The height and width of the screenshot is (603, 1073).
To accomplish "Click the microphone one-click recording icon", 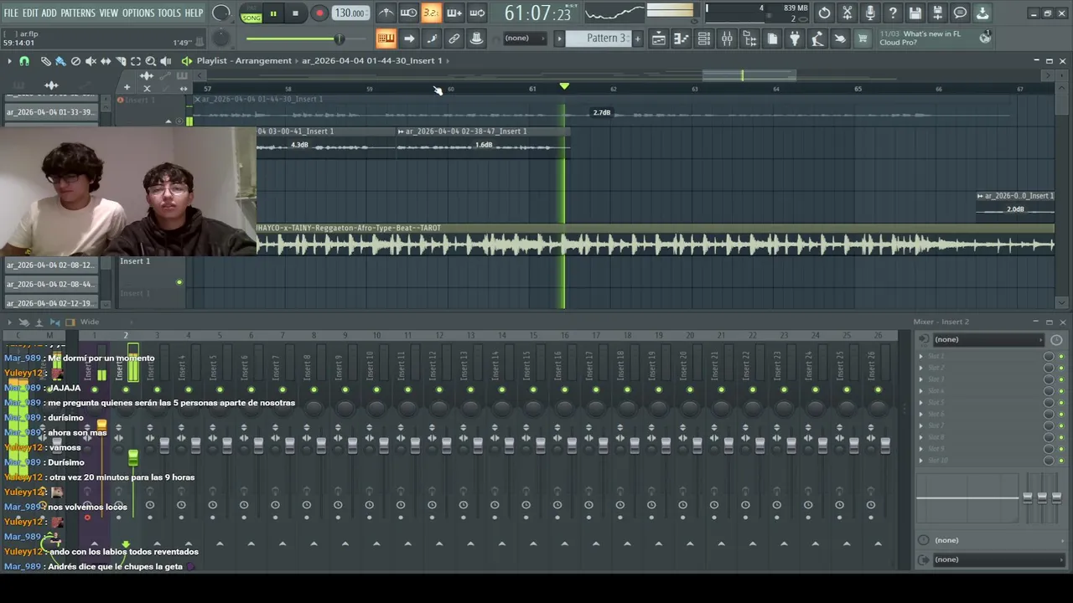I will click(870, 13).
